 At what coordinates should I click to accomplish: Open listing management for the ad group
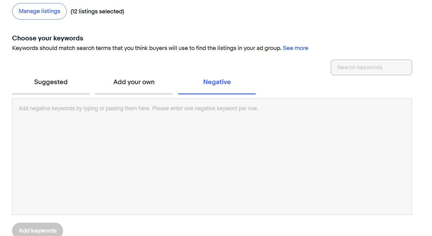[39, 11]
